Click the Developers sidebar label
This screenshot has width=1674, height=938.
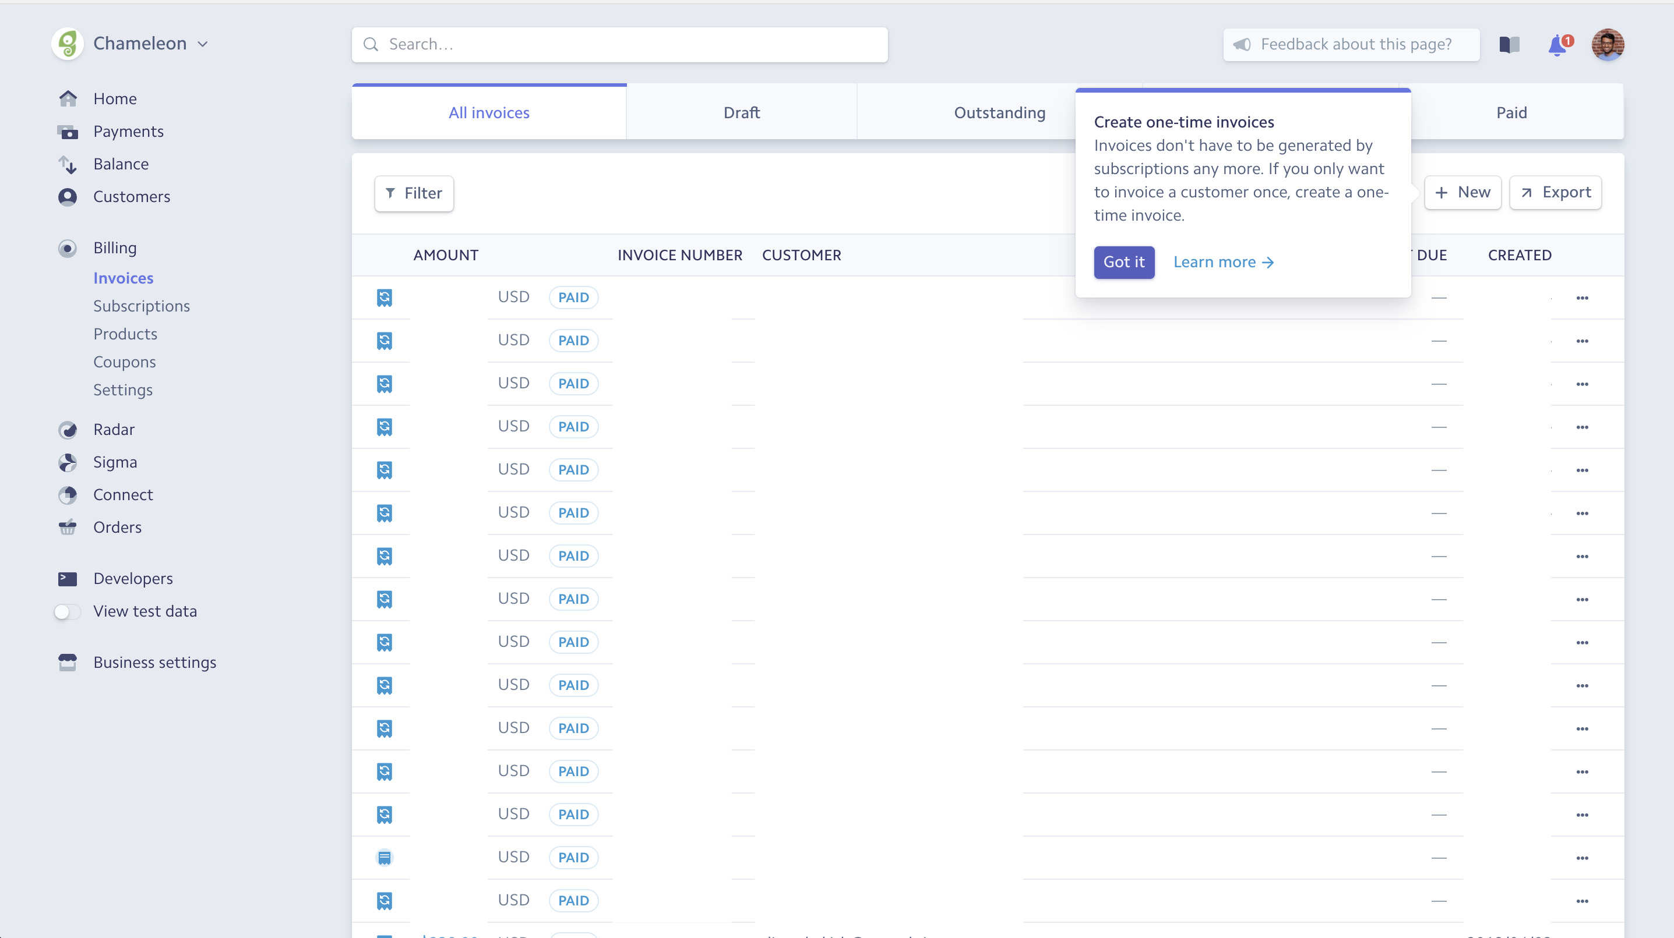tap(133, 579)
